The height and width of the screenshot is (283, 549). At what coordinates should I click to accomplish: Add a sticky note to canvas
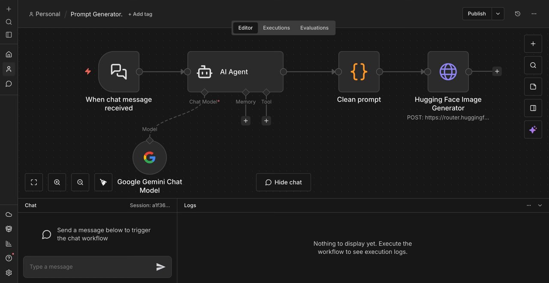pos(533,87)
